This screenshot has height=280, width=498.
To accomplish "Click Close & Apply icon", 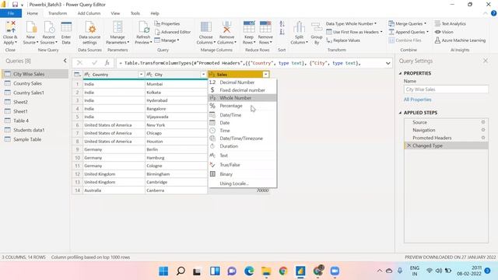I will pos(10,27).
